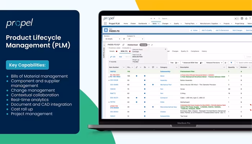Switch to the Changes item tab

175,51
